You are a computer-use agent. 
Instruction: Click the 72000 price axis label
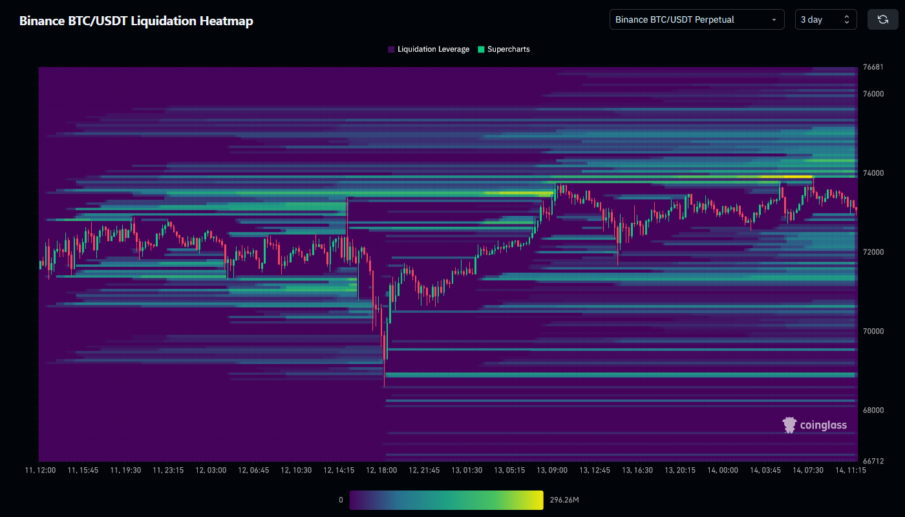click(873, 252)
